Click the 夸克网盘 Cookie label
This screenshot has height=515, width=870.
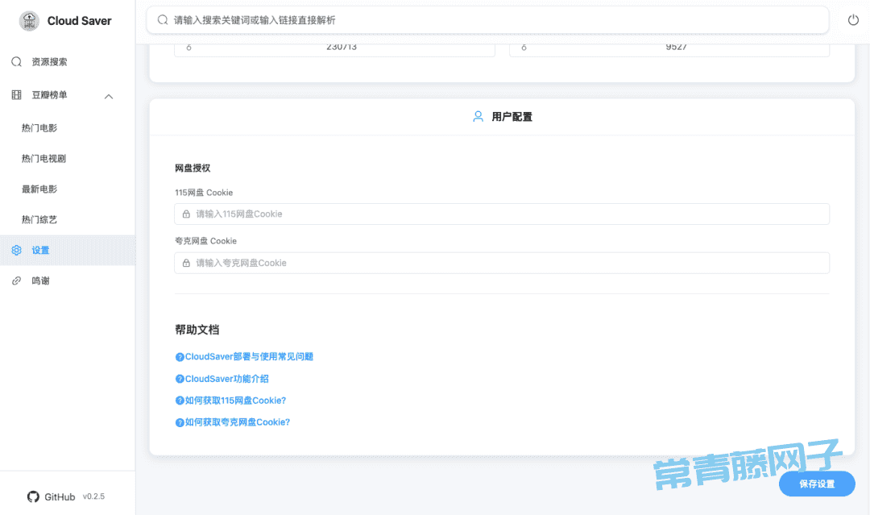tap(206, 241)
